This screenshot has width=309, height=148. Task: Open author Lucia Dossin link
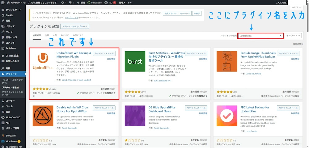tap(252, 131)
